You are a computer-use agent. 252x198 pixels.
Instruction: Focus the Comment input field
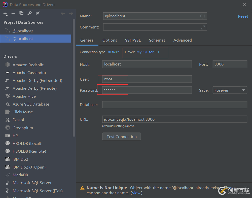click(x=155, y=27)
